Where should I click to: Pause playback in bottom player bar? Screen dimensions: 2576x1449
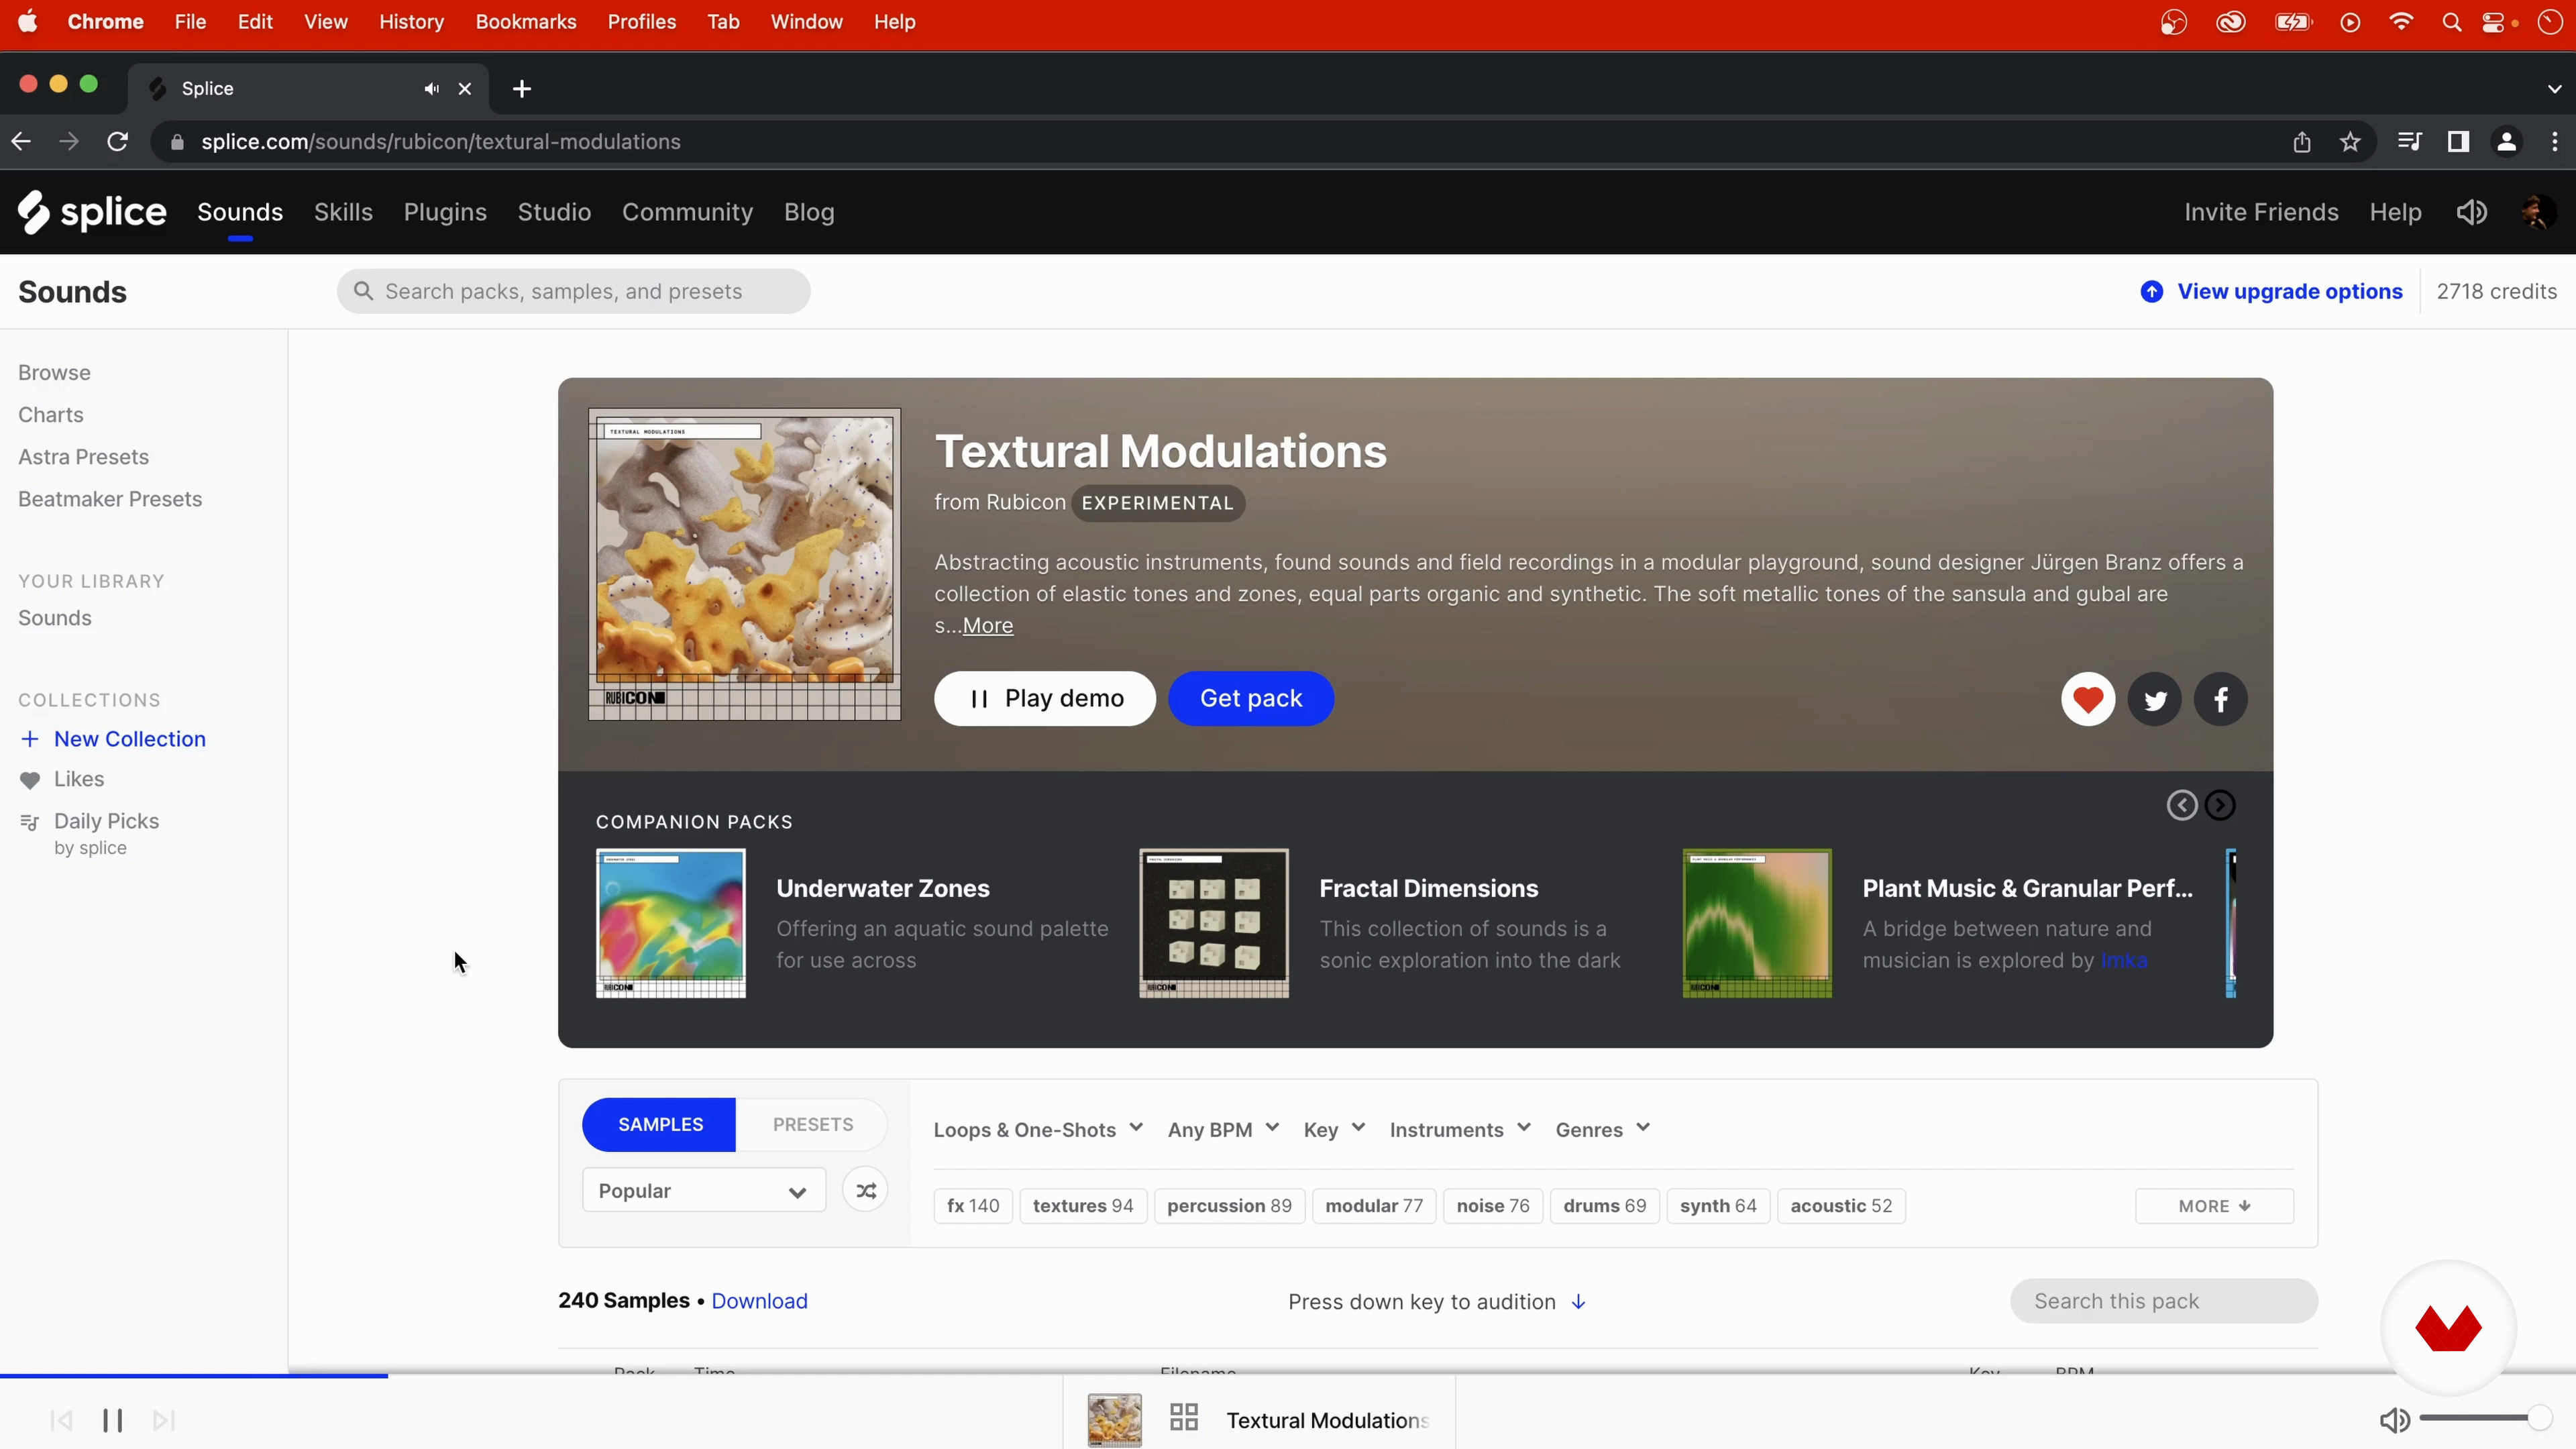click(x=113, y=1420)
